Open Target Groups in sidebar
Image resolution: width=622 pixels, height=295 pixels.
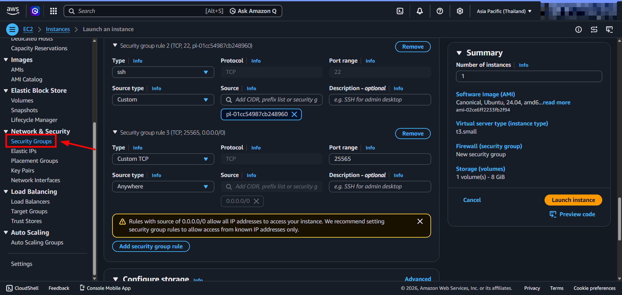click(x=29, y=211)
